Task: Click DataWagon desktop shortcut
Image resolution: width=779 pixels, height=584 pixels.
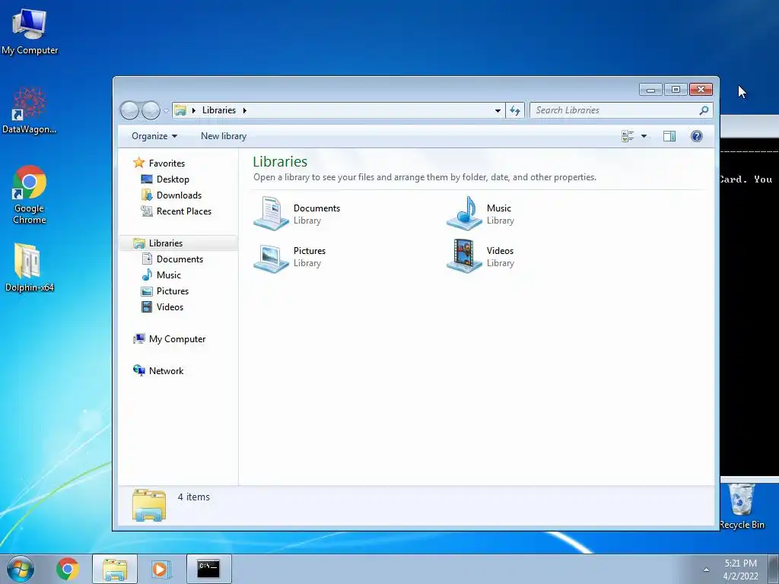Action: click(x=30, y=110)
